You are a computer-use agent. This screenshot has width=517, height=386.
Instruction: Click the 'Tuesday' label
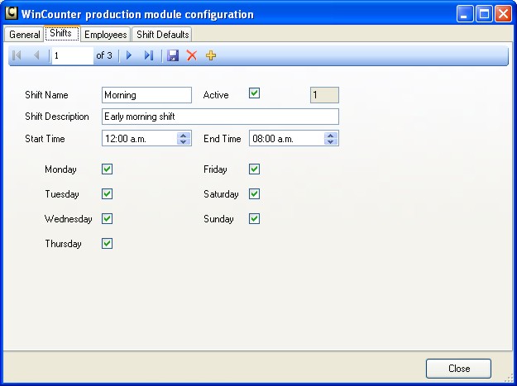pos(62,194)
